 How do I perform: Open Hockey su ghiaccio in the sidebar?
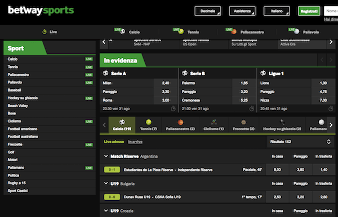click(x=50, y=98)
